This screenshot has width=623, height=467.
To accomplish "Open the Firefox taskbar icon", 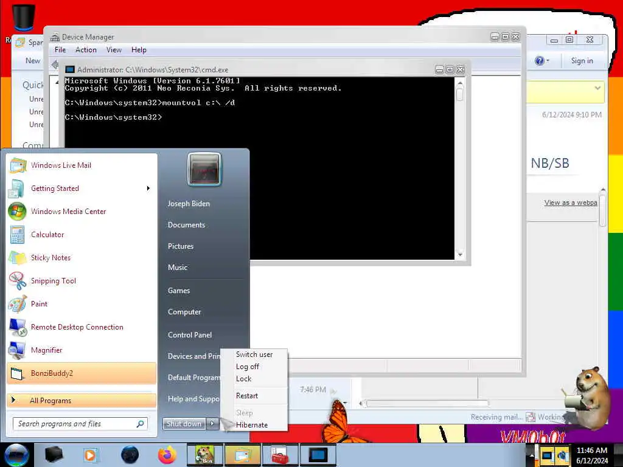I will coord(167,455).
